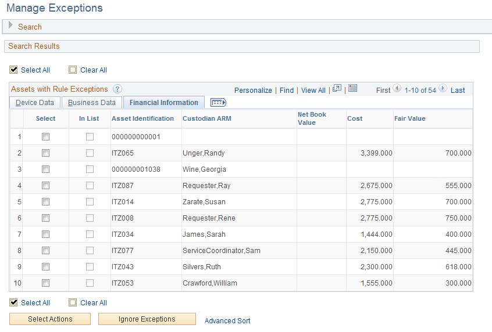Viewport: 492px width, 332px height.
Task: Check Select box for asset ITZ008
Action: point(46,218)
